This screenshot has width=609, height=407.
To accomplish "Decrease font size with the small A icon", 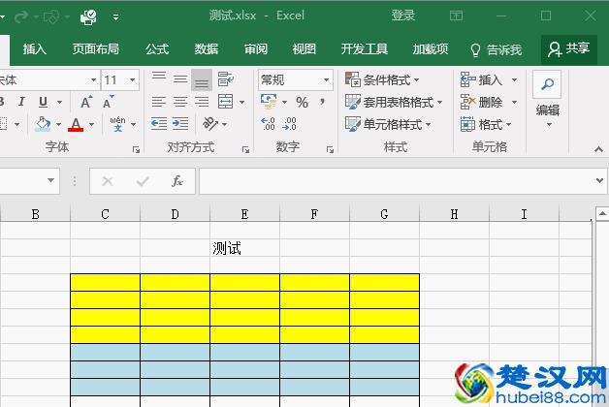I will (x=108, y=102).
